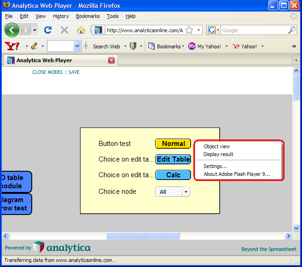Image resolution: width=302 pixels, height=267 pixels.
Task: Reload the page with the refresh icon
Action: pyautogui.click(x=48, y=30)
